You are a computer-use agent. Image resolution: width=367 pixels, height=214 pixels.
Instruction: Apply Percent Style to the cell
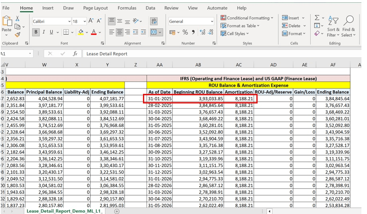(185, 32)
